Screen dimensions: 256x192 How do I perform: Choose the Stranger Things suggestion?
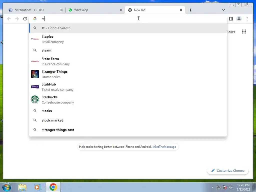(128, 74)
